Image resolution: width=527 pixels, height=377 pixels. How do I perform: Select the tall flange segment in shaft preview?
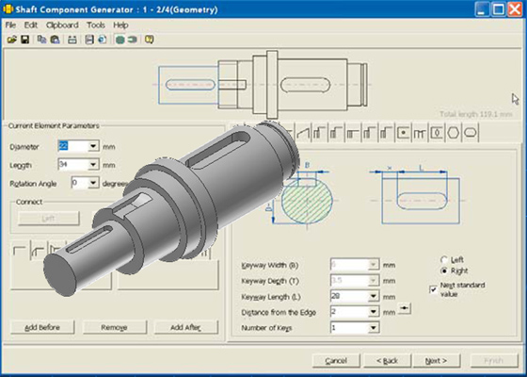coord(272,85)
